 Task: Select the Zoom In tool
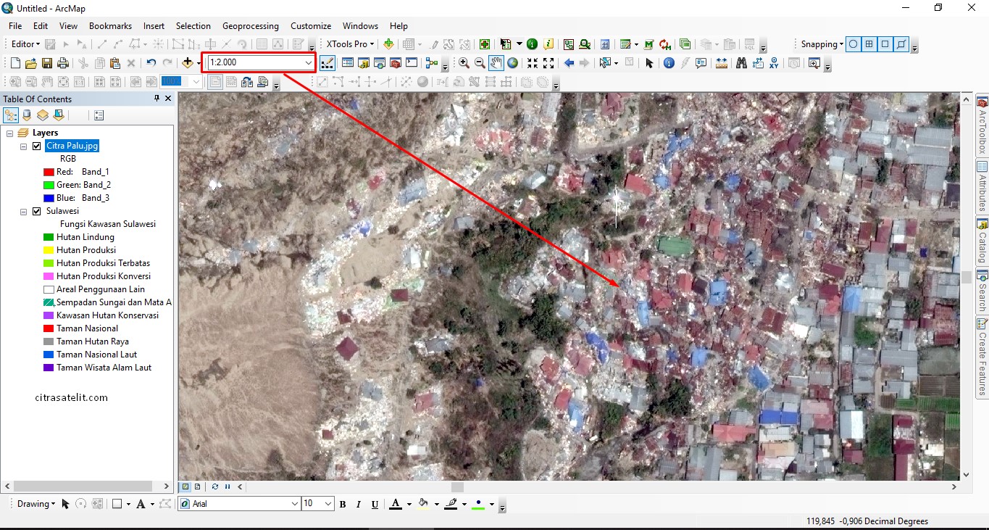pos(464,63)
